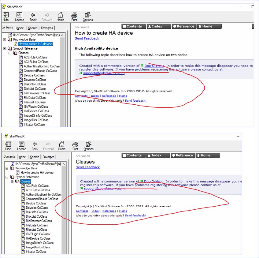Image resolution: width=259 pixels, height=258 pixels.
Task: Collapse Classes node in top window tree
Action: coord(10,53)
